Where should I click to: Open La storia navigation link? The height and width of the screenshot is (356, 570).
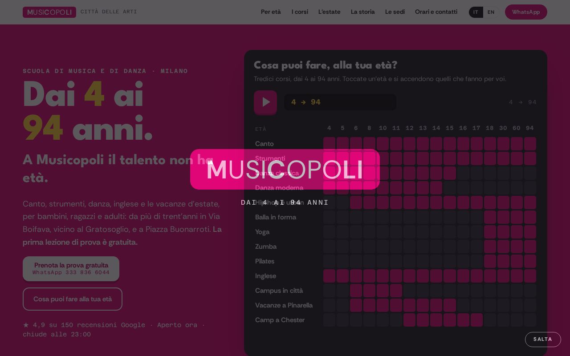[362, 12]
